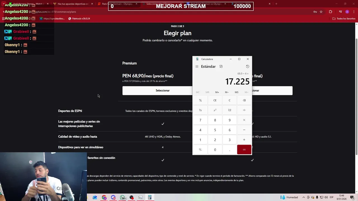Click digit 7 on Calculator

pos(200,120)
